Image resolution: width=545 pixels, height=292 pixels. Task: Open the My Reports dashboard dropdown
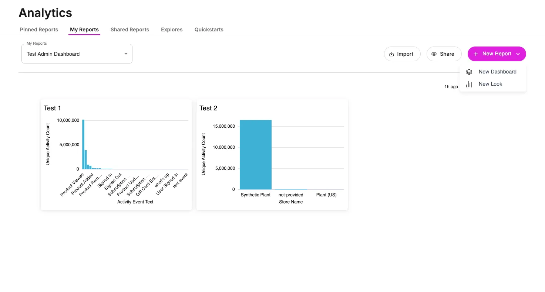click(x=77, y=54)
